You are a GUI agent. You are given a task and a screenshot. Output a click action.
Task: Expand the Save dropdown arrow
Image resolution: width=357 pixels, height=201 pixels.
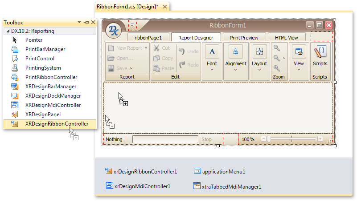click(131, 68)
